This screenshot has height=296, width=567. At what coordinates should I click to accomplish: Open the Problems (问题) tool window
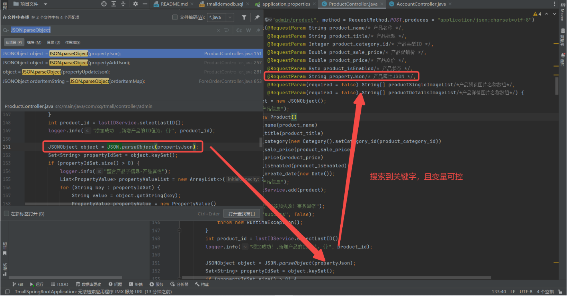(115, 284)
